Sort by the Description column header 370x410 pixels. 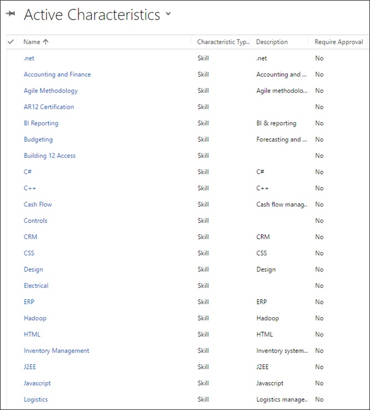point(272,42)
